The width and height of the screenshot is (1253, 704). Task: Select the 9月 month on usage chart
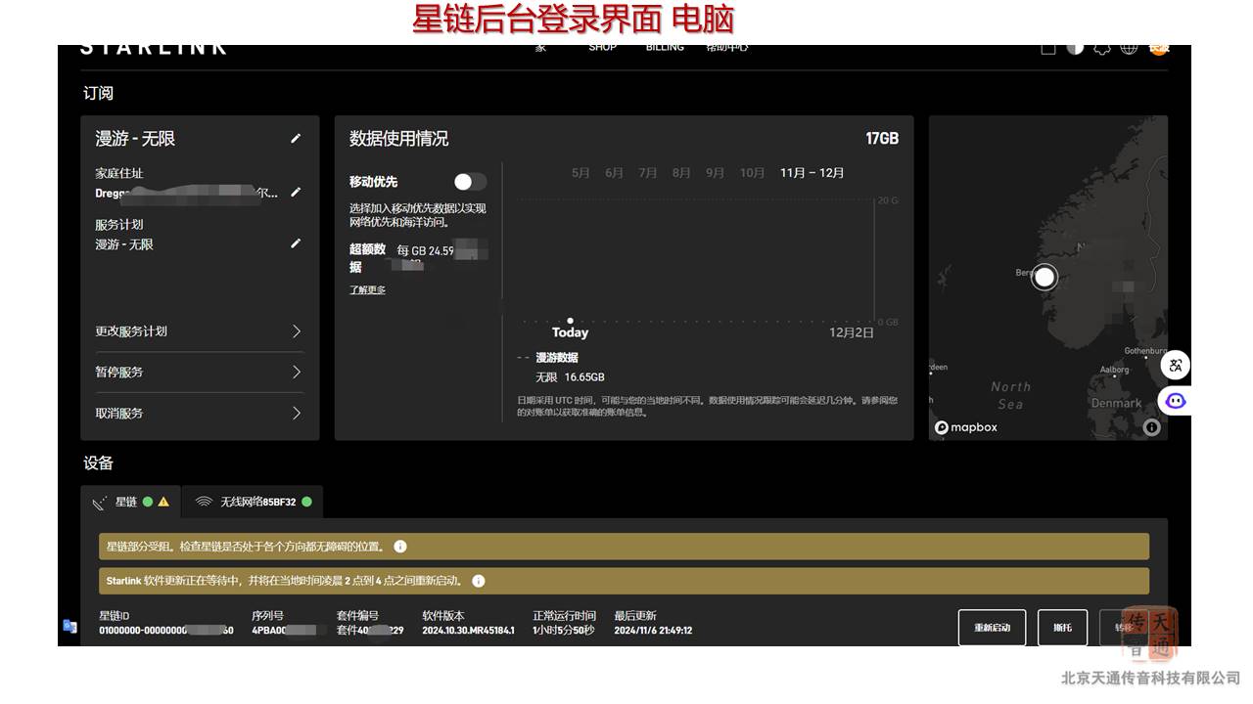click(x=715, y=173)
